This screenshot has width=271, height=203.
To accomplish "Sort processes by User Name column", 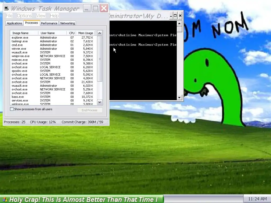I will pyautogui.click(x=53, y=33).
